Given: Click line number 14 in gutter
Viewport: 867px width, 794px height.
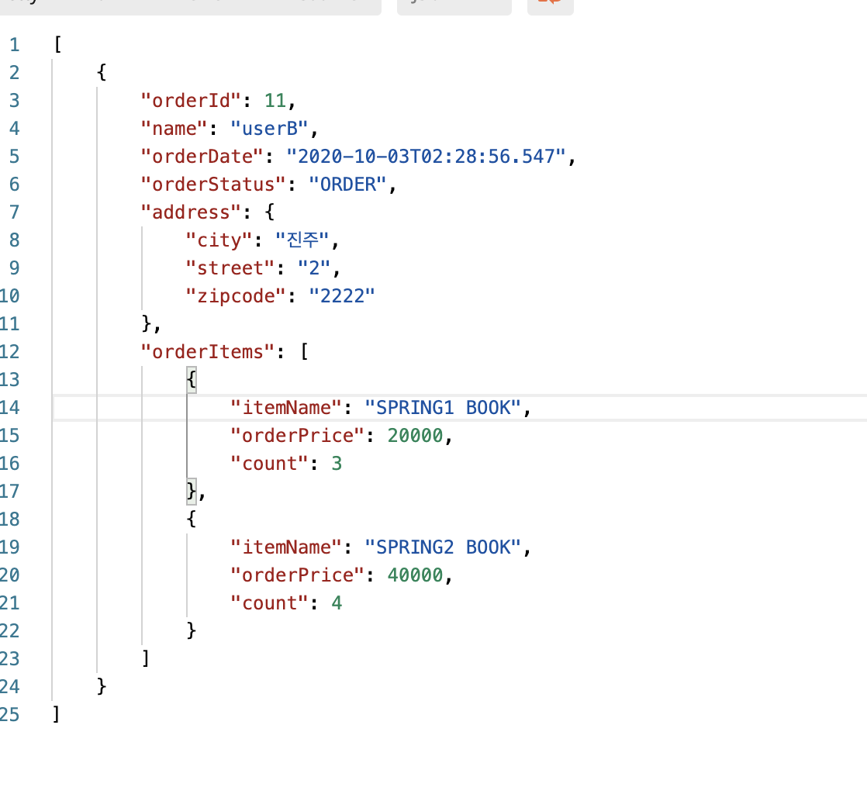Looking at the screenshot, I should [x=10, y=408].
